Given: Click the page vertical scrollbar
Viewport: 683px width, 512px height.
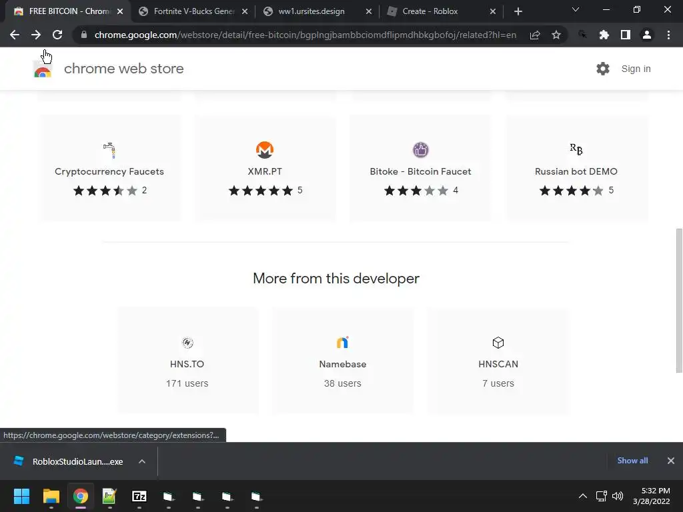Looking at the screenshot, I should (x=679, y=301).
